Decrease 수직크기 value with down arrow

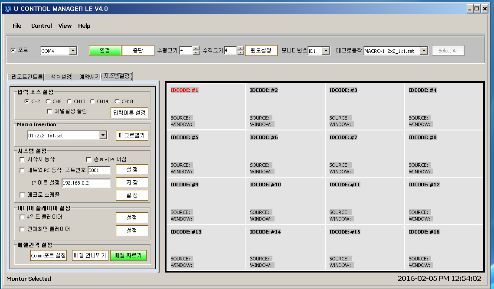[x=241, y=52]
